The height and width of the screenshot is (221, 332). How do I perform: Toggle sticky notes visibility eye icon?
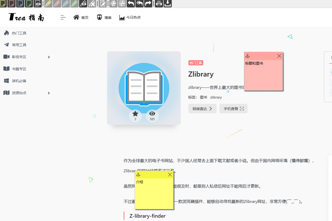(38, 3)
